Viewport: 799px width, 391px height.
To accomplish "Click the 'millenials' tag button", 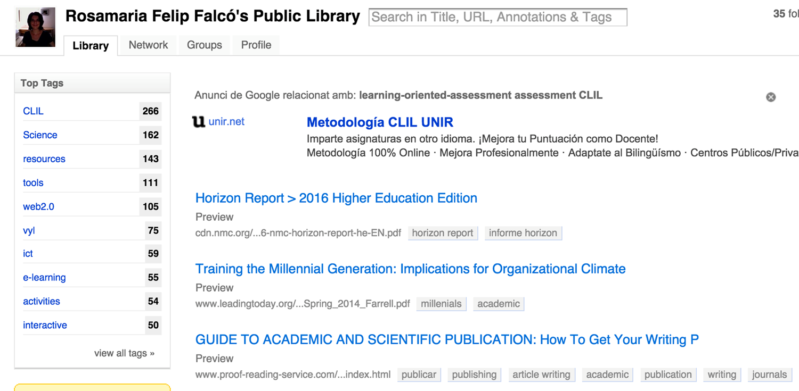I will click(441, 304).
